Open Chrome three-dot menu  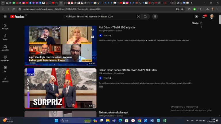218,9
